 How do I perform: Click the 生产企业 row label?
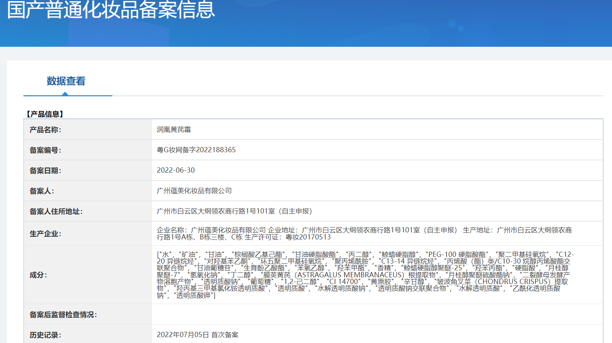(45, 233)
